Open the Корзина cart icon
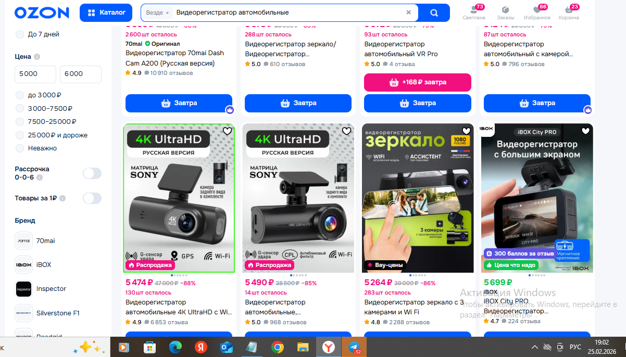The image size is (626, 357). (x=569, y=12)
